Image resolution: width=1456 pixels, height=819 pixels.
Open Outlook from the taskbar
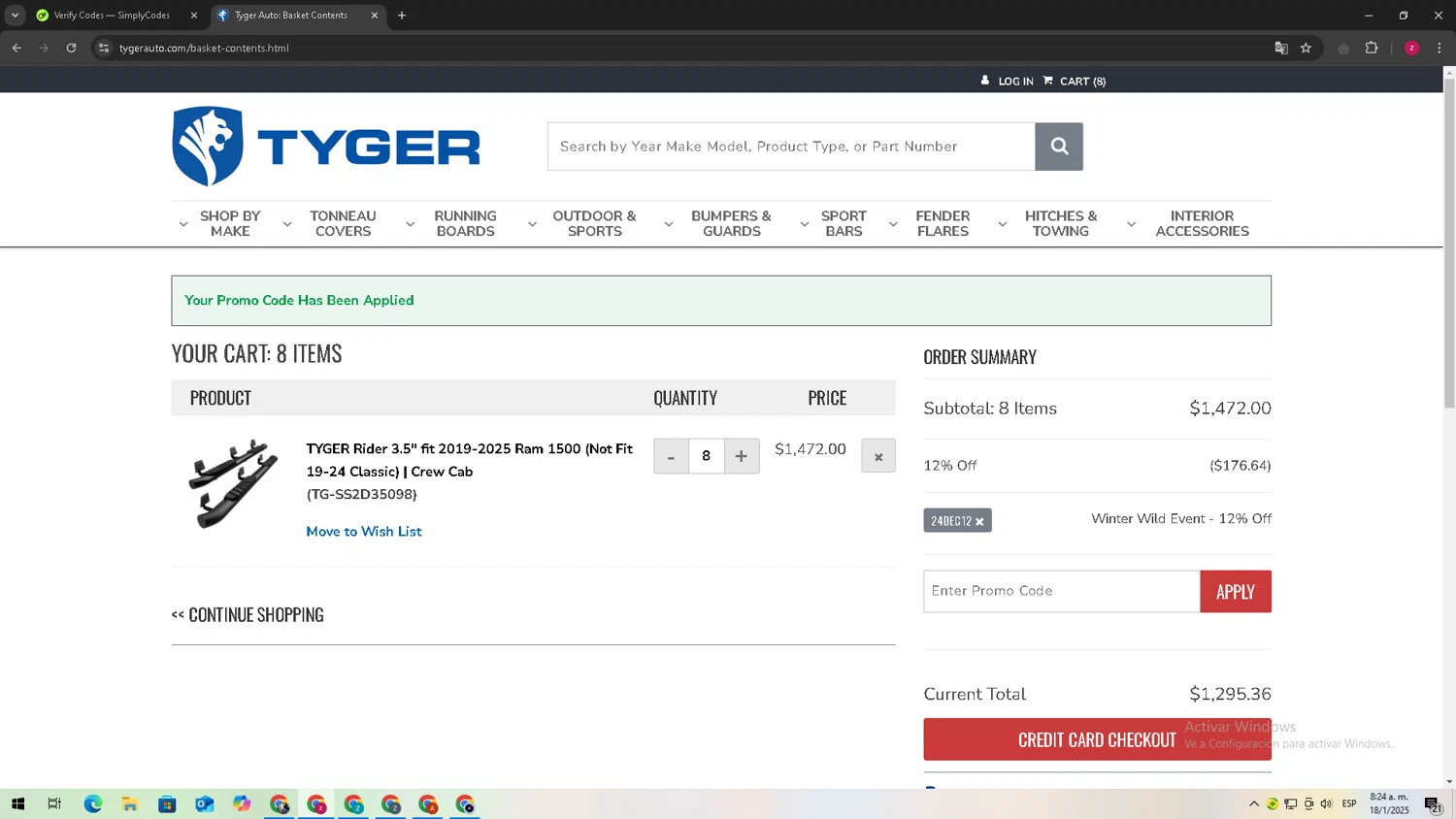(x=204, y=803)
